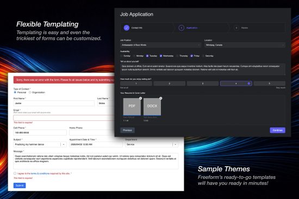Screen dimensions: 299x199
Task: Choose rating 2 on the pie scale
Action: pos(169,84)
